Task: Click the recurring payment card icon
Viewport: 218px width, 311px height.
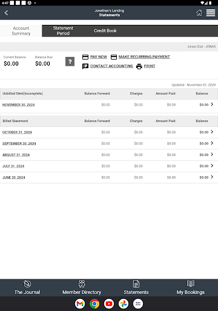Action: [x=114, y=57]
